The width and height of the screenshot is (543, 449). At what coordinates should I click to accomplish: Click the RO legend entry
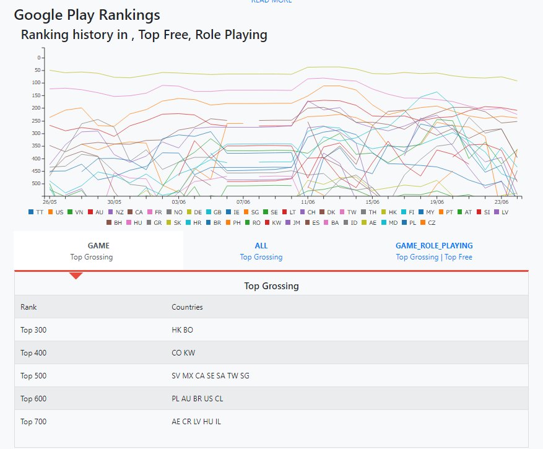coord(253,223)
